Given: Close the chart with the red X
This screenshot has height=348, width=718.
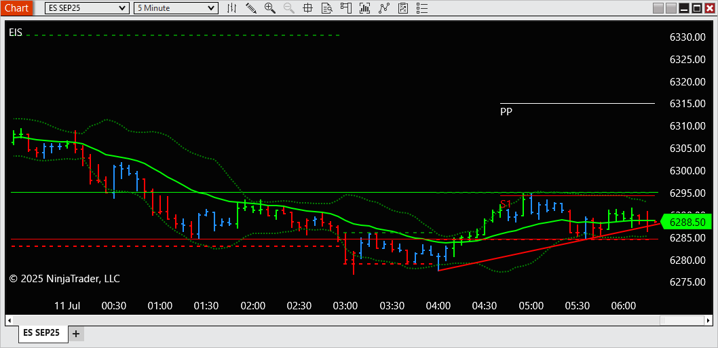Looking at the screenshot, I should click(709, 8).
